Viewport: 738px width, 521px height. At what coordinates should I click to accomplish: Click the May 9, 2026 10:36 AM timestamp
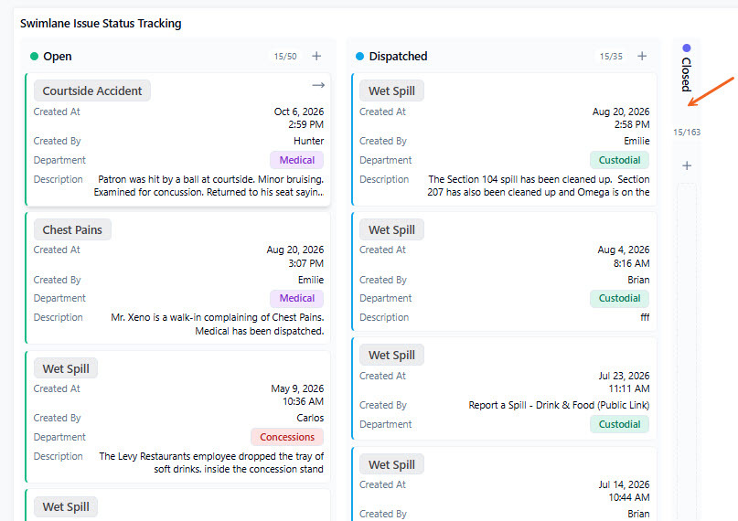tap(297, 395)
